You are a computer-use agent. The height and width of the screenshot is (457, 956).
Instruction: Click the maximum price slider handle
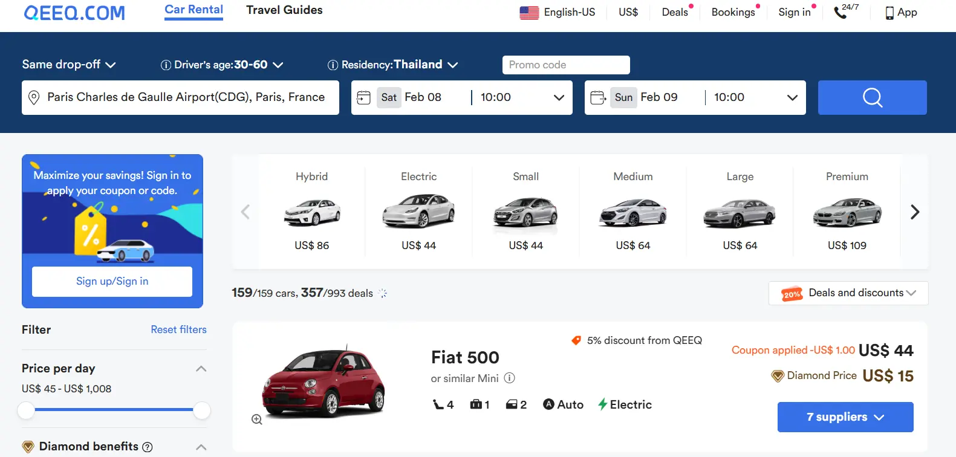[201, 410]
